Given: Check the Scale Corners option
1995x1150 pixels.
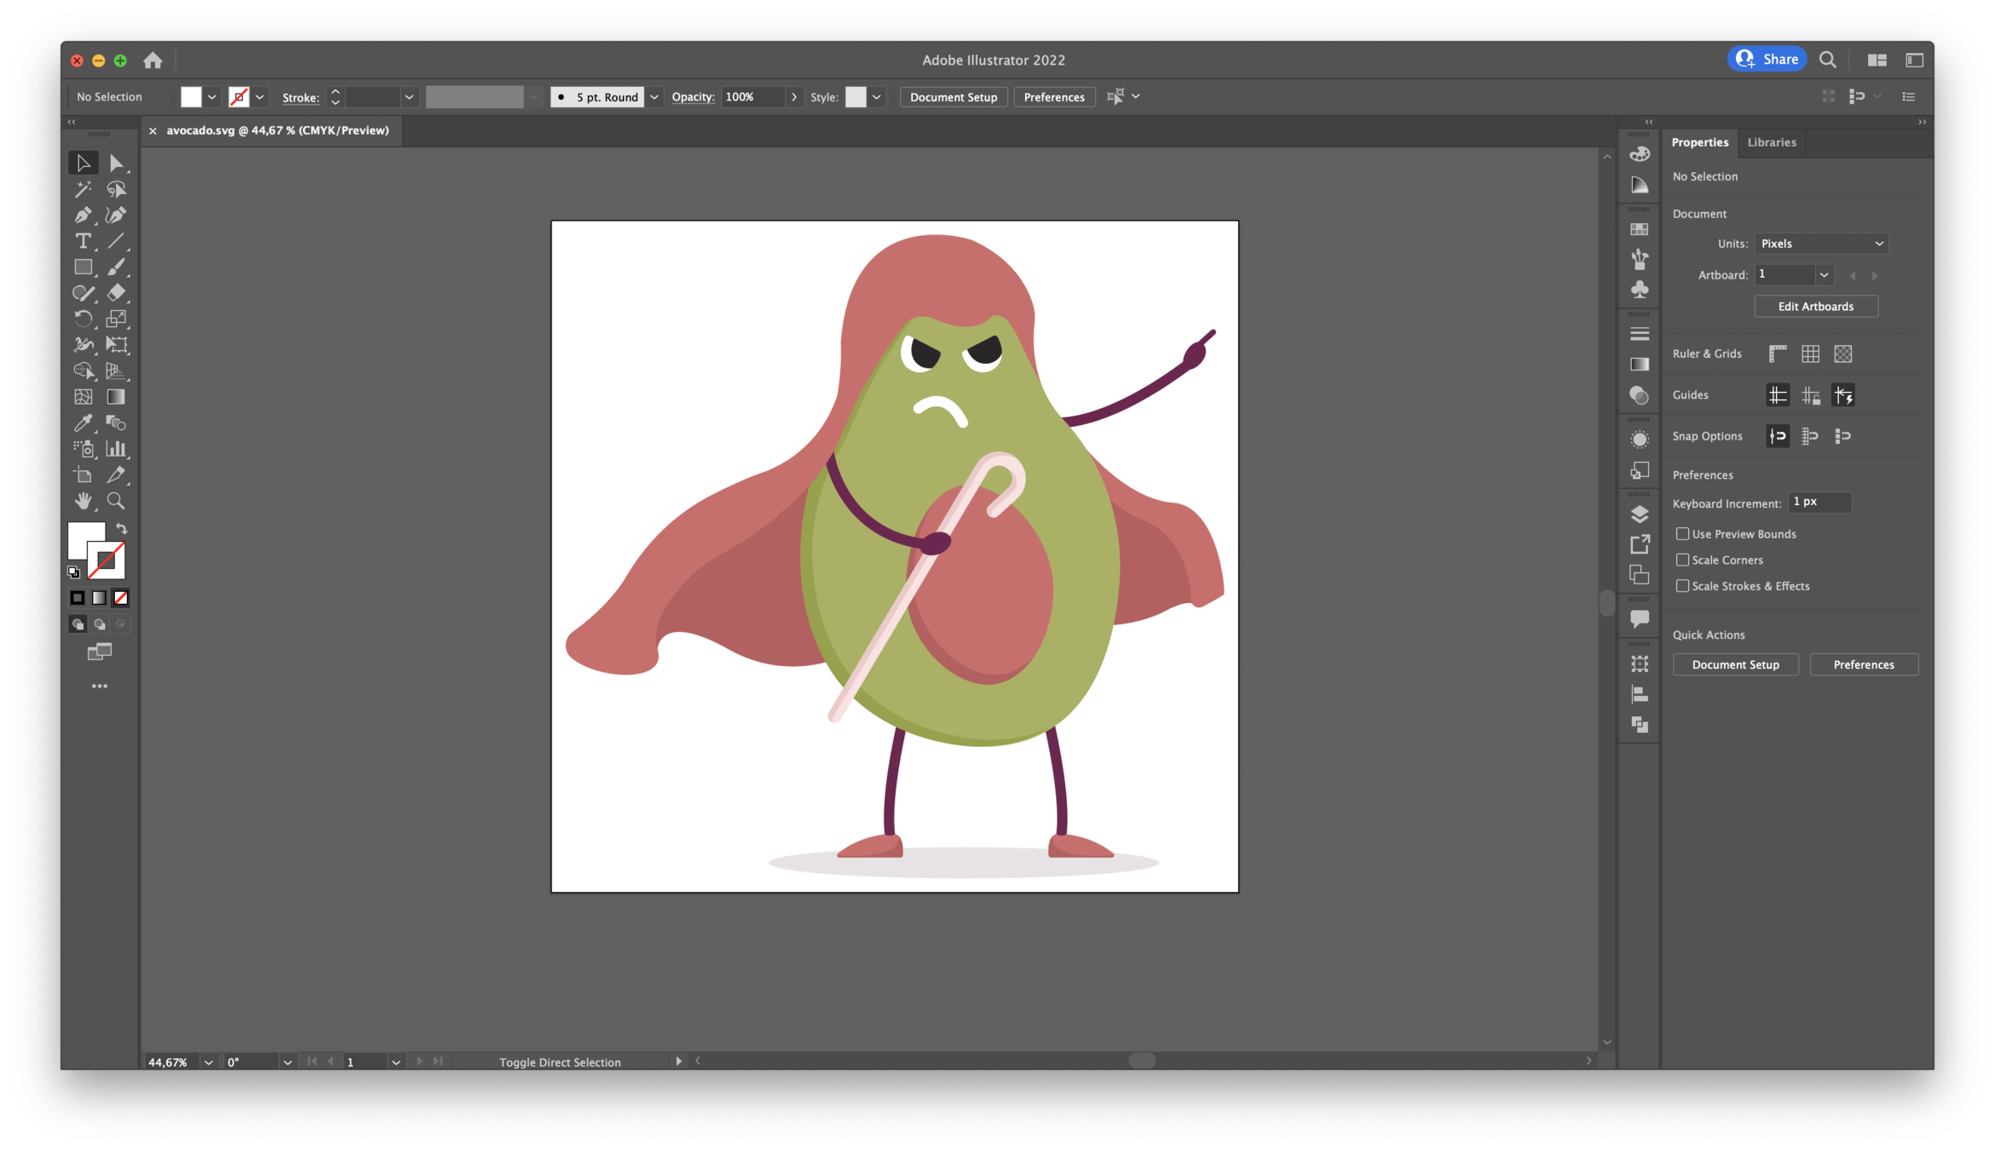Looking at the screenshot, I should point(1682,560).
